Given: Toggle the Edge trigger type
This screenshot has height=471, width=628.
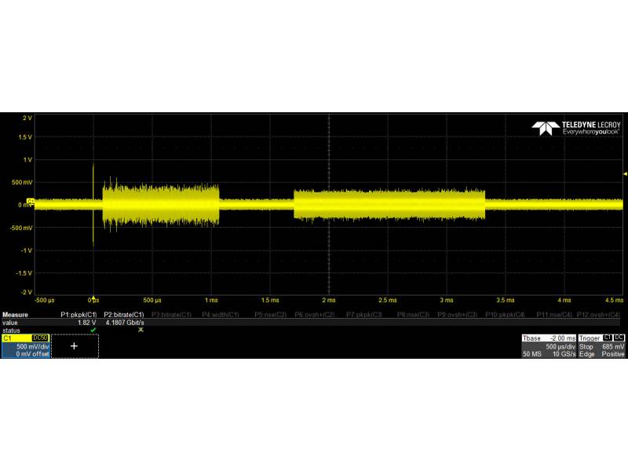Looking at the screenshot, I should 587,353.
